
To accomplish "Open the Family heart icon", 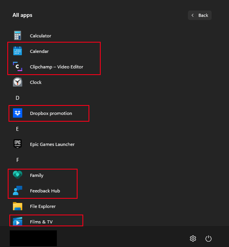I will 17,175.
